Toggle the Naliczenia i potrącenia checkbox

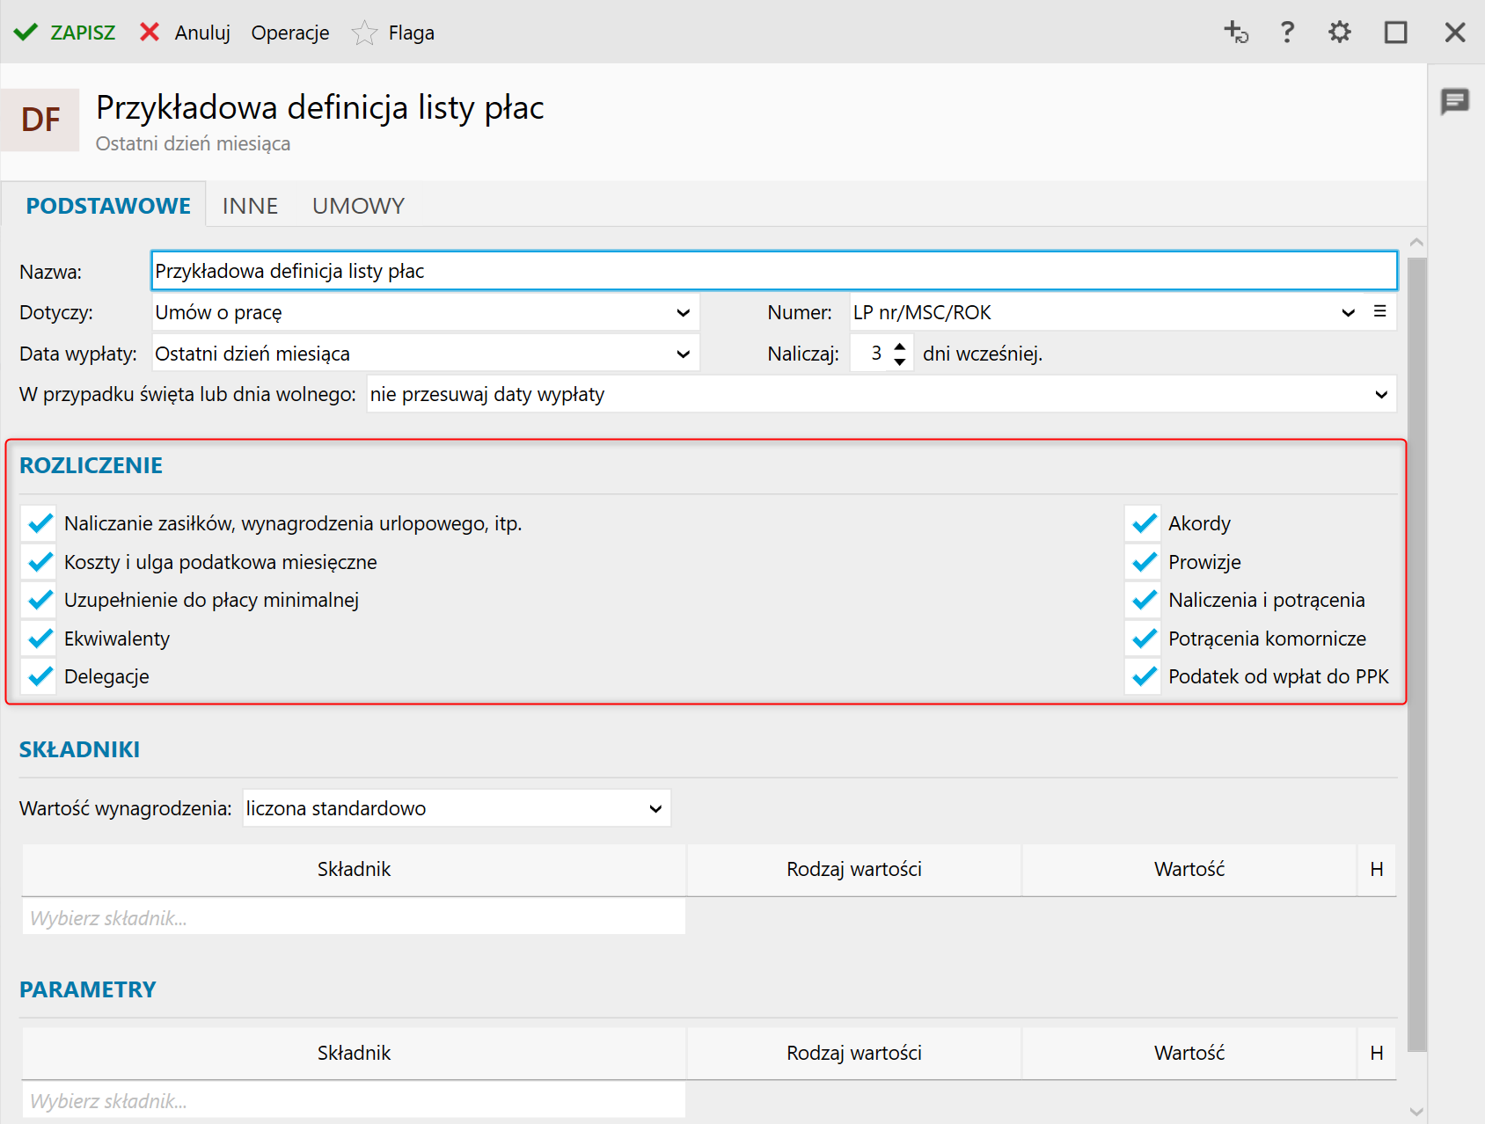pyautogui.click(x=1144, y=600)
